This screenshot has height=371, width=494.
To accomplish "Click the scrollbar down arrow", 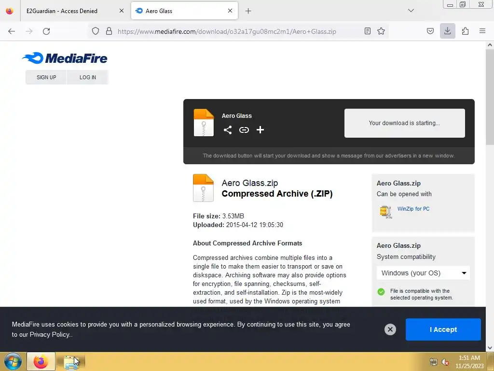I will (x=490, y=348).
